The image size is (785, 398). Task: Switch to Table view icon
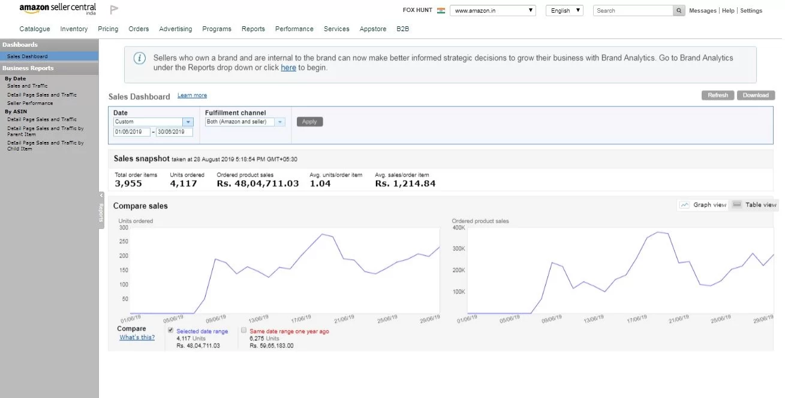737,205
